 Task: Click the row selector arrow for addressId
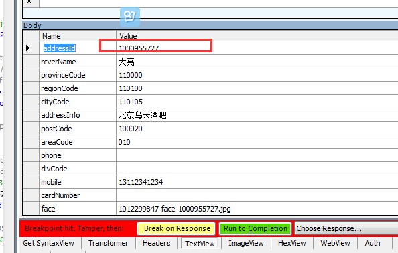pyautogui.click(x=31, y=48)
